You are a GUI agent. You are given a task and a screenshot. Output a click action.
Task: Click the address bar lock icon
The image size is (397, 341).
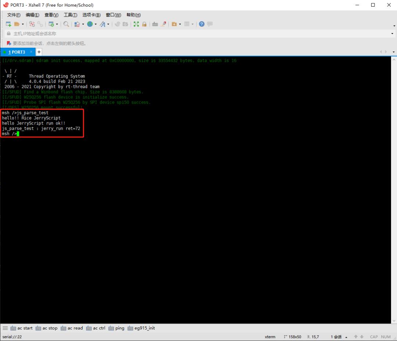pos(8,34)
